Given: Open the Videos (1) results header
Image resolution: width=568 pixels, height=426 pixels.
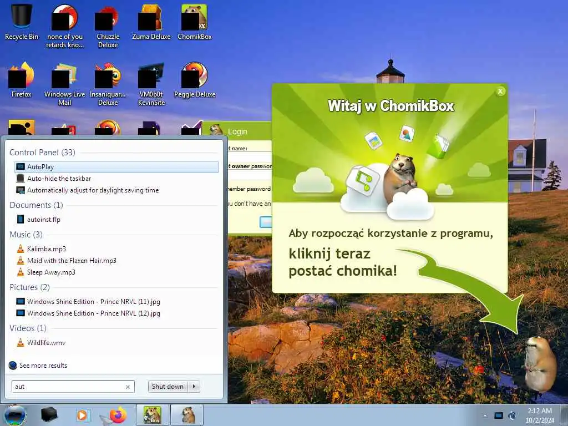Looking at the screenshot, I should click(28, 328).
